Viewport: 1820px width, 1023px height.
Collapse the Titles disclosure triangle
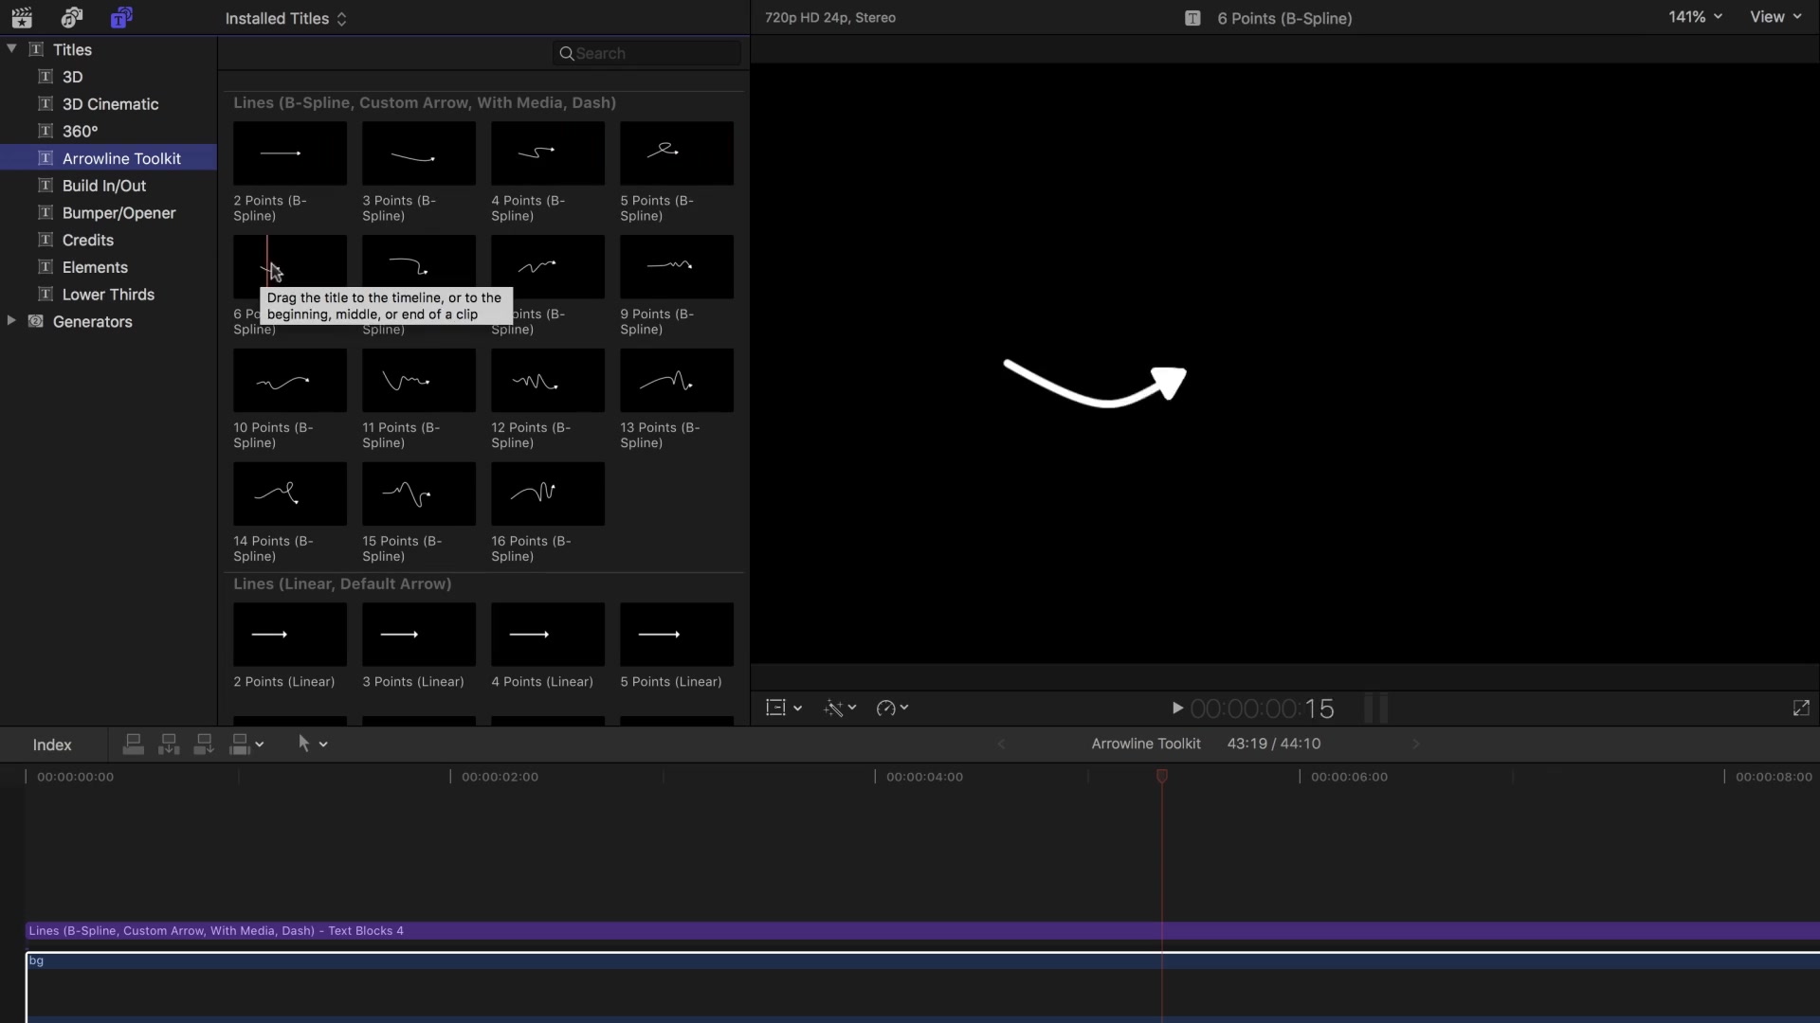(11, 48)
